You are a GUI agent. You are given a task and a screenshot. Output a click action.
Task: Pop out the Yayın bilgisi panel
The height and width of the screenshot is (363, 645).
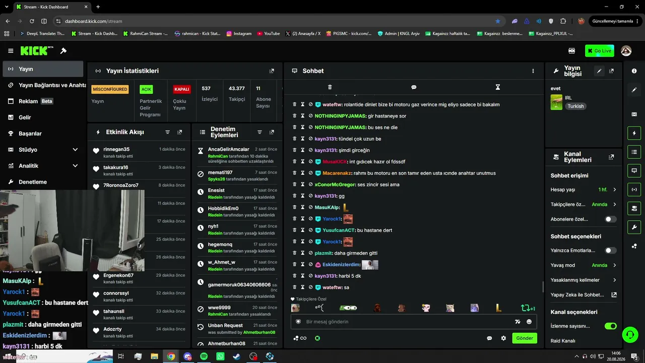(x=611, y=71)
